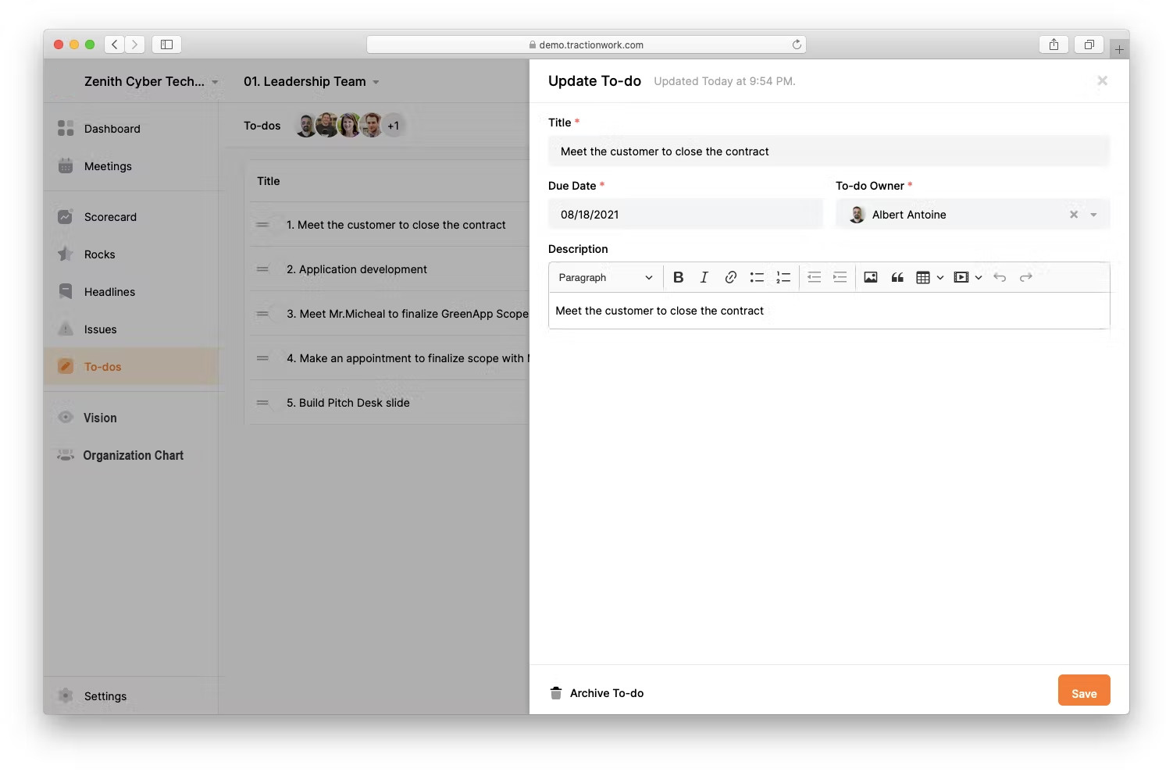Save the to-do changes
The width and height of the screenshot is (1173, 772).
[1084, 690]
